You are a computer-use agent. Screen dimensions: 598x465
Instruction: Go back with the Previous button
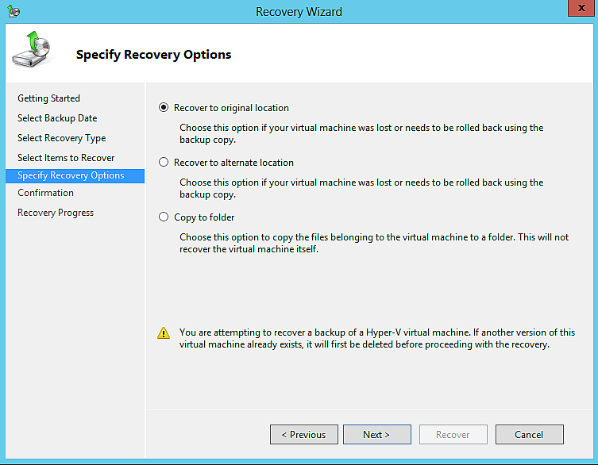click(304, 435)
